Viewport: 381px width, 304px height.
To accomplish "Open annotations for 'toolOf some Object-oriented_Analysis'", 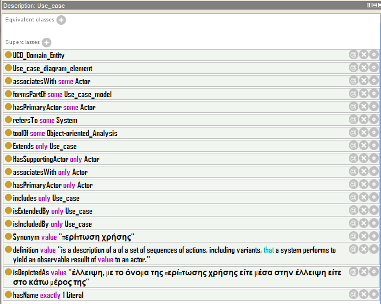I will [x=353, y=133].
